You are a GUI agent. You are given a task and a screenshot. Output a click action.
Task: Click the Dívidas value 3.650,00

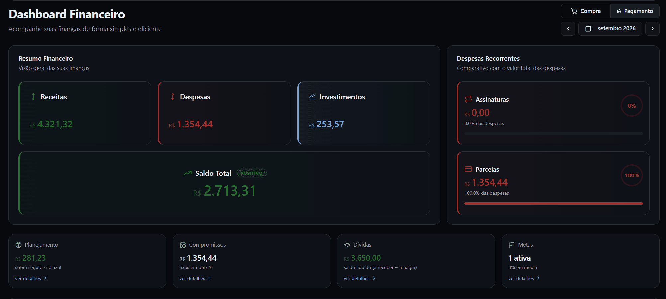click(x=366, y=258)
